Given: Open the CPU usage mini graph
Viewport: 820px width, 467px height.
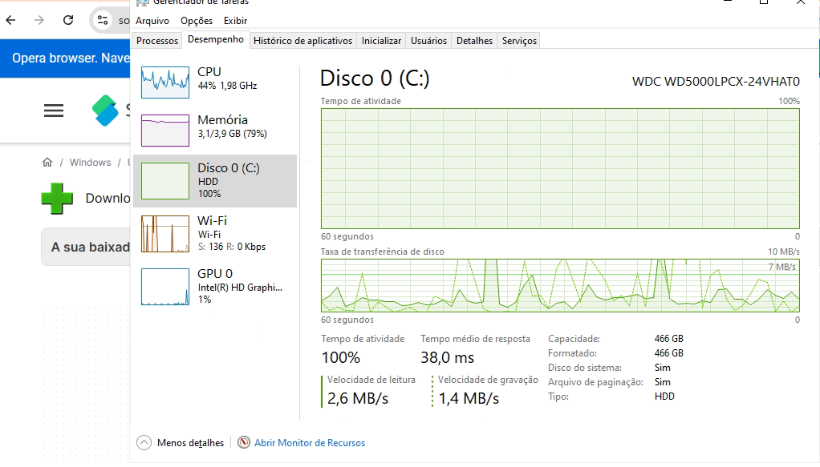Looking at the screenshot, I should pos(165,83).
